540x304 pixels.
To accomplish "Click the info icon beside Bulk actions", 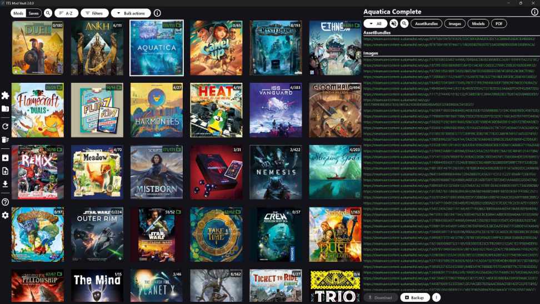I will pos(157,13).
